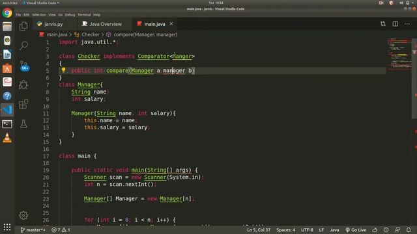Click the lightbulb quick fix on line 5
The height and width of the screenshot is (234, 417).
pos(64,70)
